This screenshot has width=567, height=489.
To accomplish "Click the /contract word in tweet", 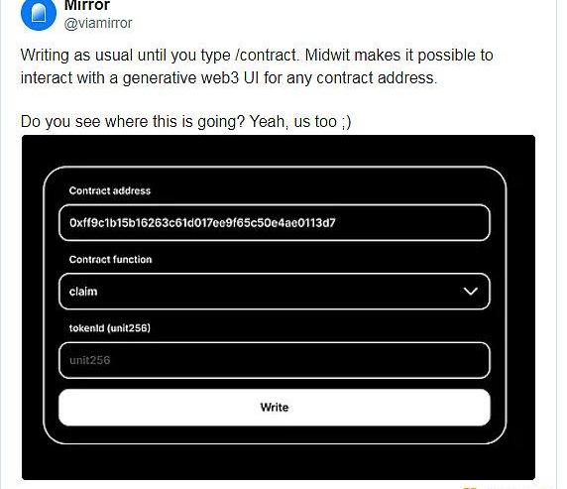I will [x=267, y=56].
